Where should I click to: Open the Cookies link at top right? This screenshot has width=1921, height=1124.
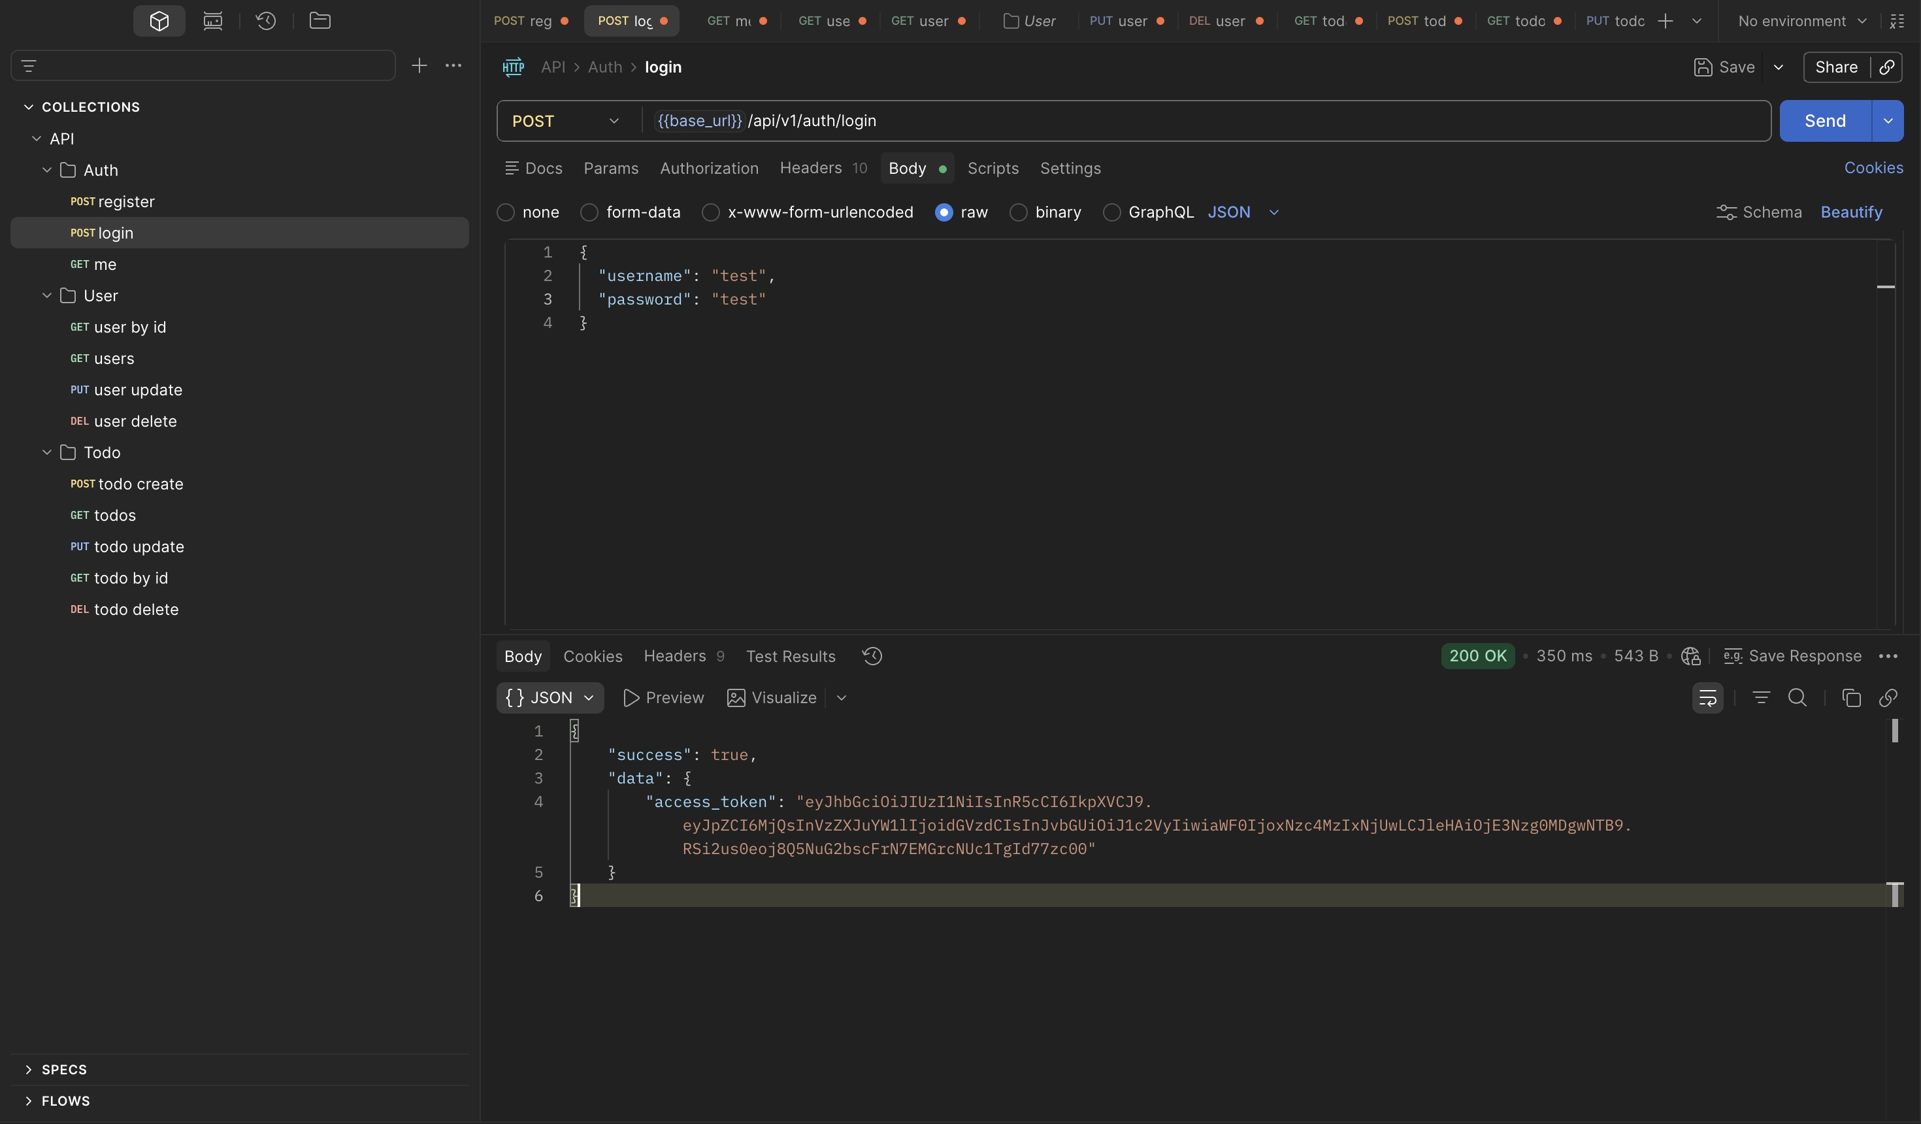(1873, 168)
